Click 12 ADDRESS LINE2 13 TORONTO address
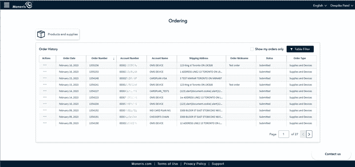This screenshot has height=167, width=355. click(201, 123)
